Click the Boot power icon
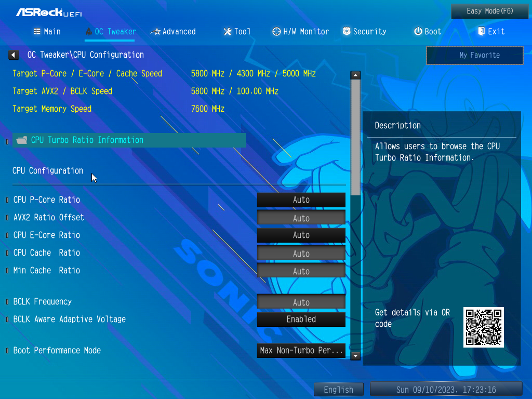Image resolution: width=532 pixels, height=399 pixels. [x=418, y=31]
